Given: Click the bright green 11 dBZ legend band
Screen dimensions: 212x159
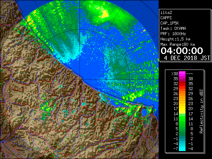Looking at the screenshot, I should click(x=182, y=119).
